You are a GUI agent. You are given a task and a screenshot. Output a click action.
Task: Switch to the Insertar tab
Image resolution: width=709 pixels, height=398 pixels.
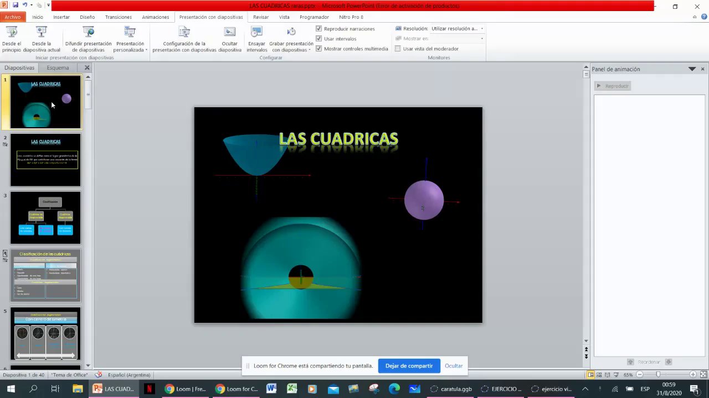[61, 17]
